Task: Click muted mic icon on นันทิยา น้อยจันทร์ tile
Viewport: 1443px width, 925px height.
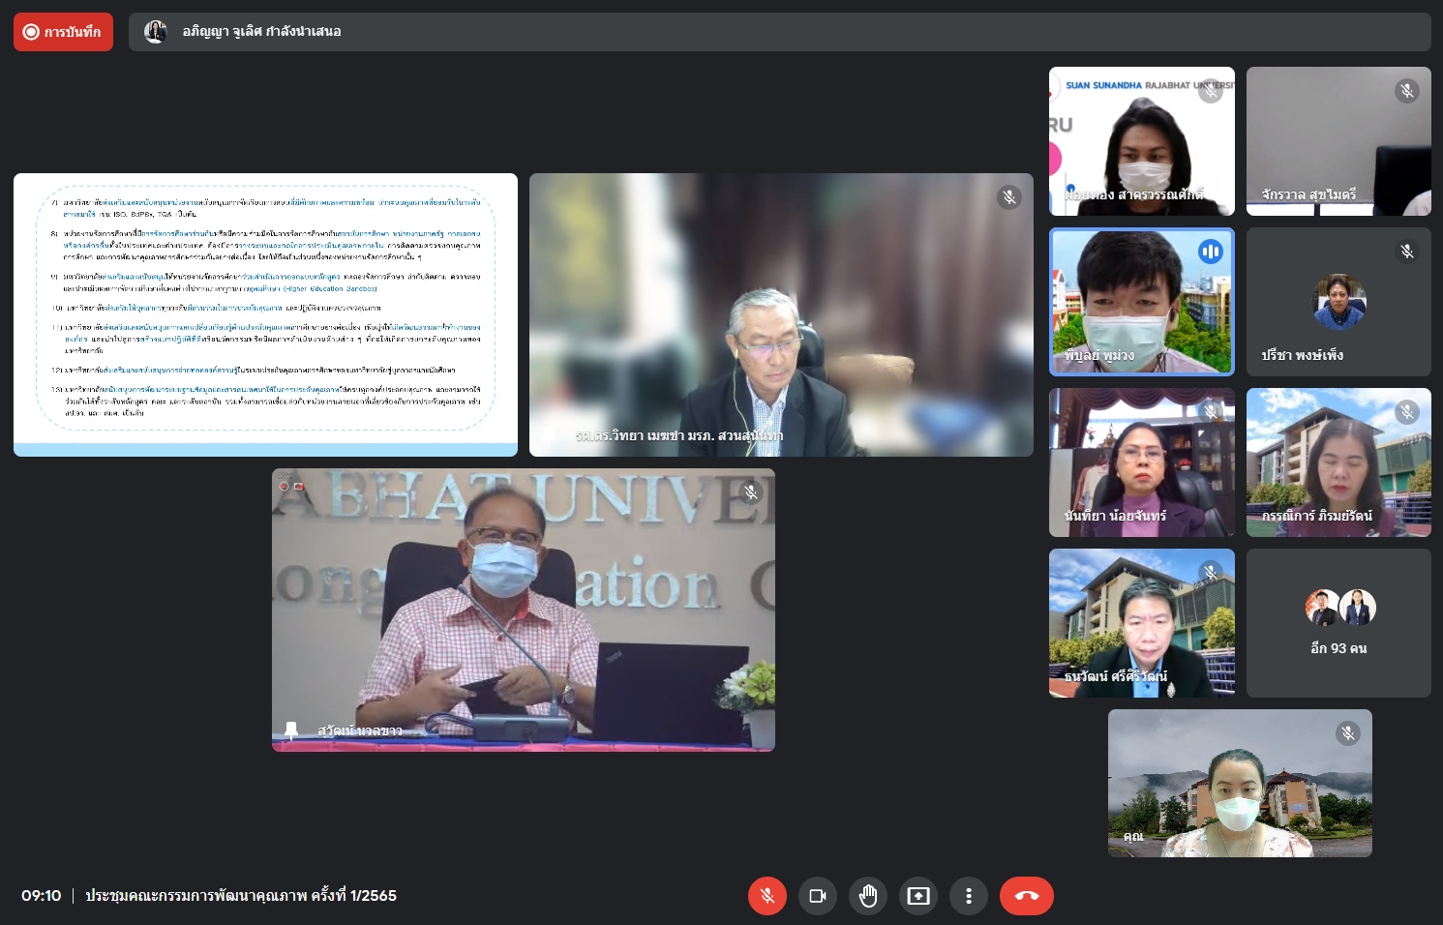Action: pyautogui.click(x=1210, y=412)
